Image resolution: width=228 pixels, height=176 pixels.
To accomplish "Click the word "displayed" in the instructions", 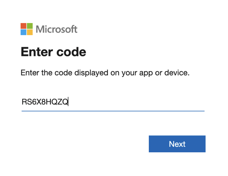I will tap(91, 73).
